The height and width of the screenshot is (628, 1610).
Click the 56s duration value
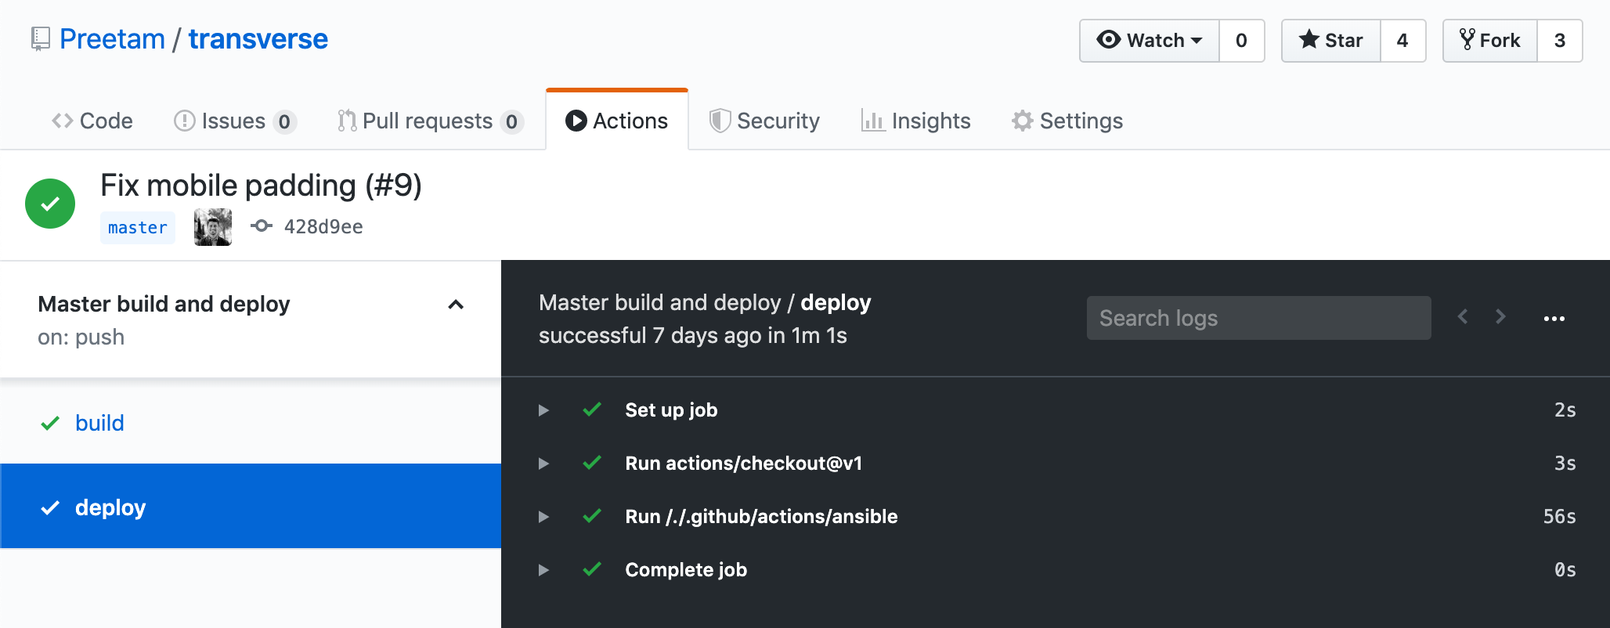(x=1559, y=517)
